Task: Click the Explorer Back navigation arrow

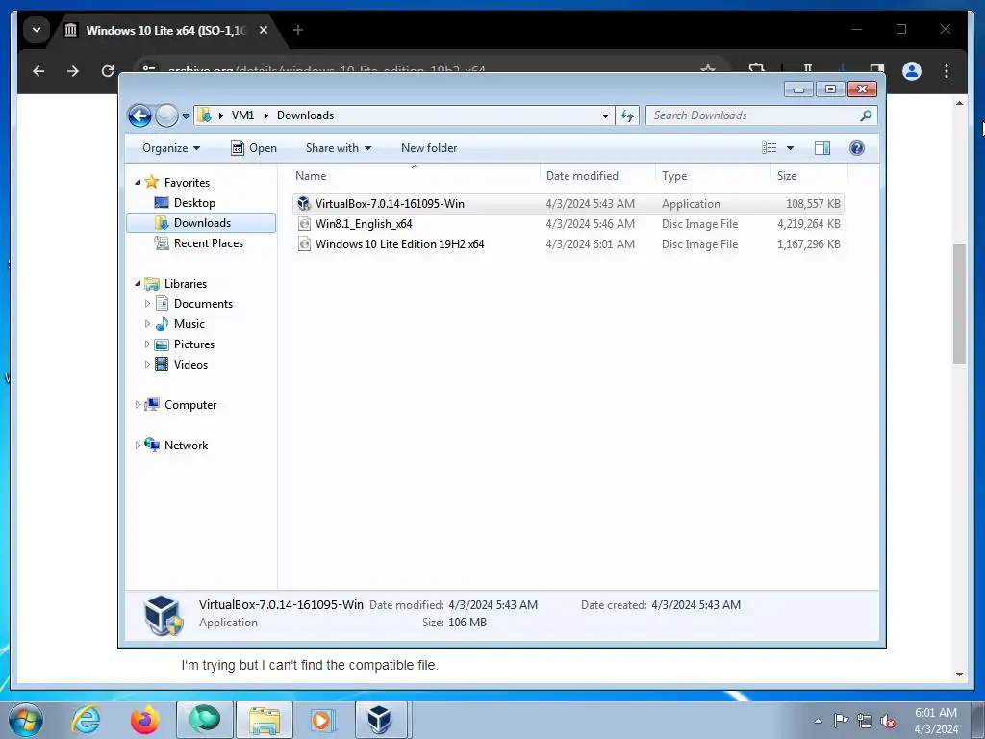Action: [139, 115]
